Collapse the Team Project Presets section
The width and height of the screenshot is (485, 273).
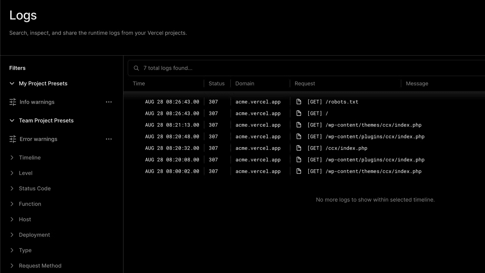click(12, 120)
